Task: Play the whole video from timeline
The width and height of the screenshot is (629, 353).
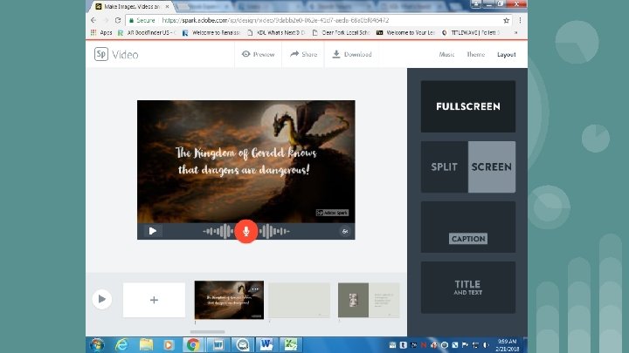Action: pyautogui.click(x=102, y=299)
